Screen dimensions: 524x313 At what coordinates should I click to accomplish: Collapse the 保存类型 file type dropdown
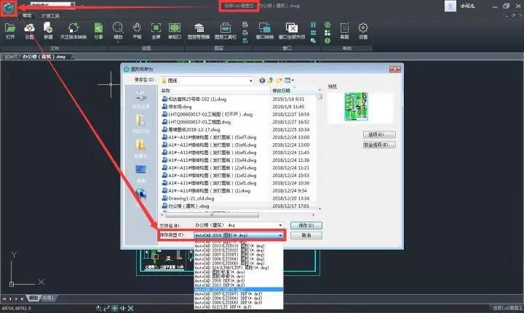click(280, 235)
